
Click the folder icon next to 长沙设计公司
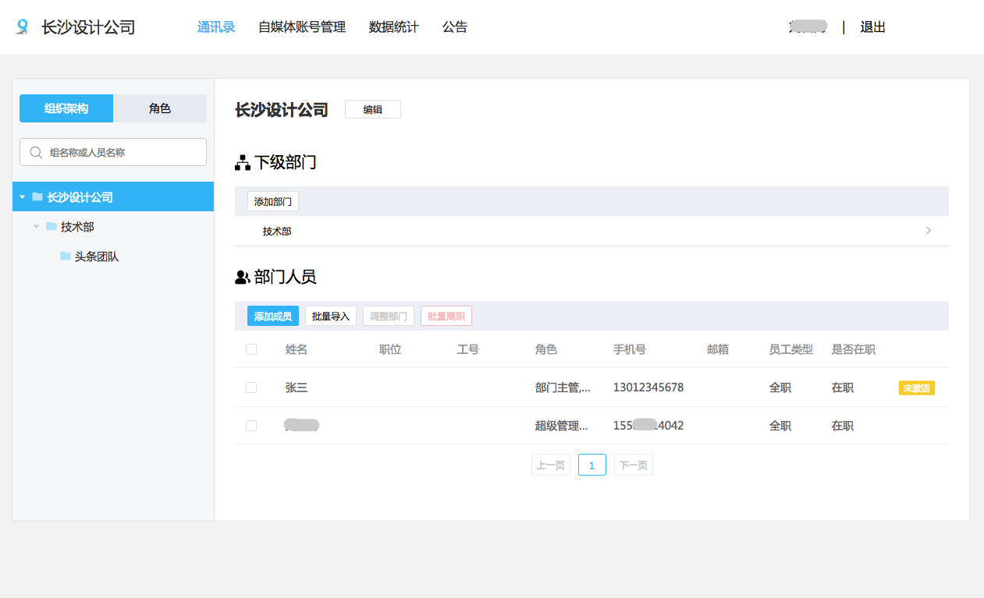coord(37,196)
